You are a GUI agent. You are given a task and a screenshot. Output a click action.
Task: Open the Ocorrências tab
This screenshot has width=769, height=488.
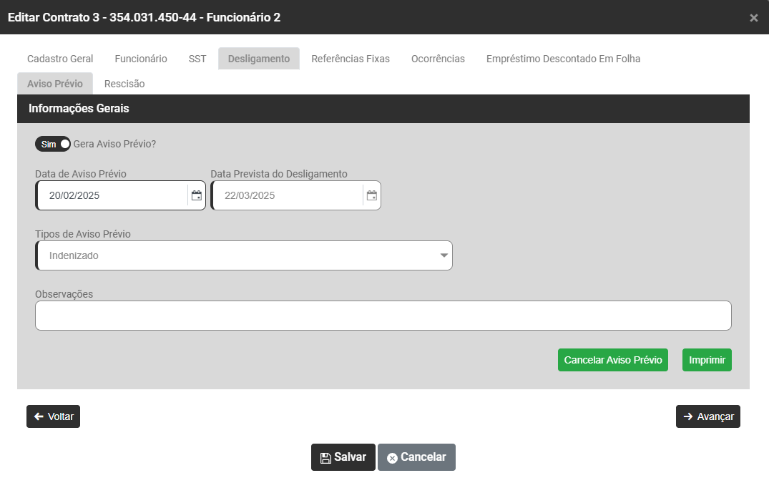point(438,59)
